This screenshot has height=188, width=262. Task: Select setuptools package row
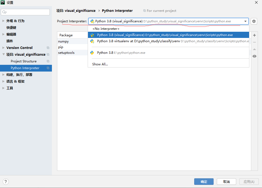(73, 53)
